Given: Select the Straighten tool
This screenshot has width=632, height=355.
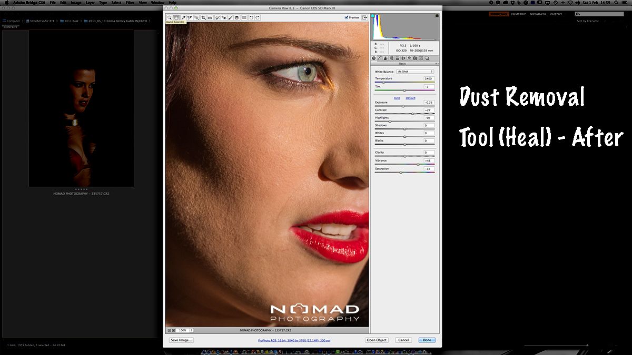Looking at the screenshot, I should click(x=210, y=17).
